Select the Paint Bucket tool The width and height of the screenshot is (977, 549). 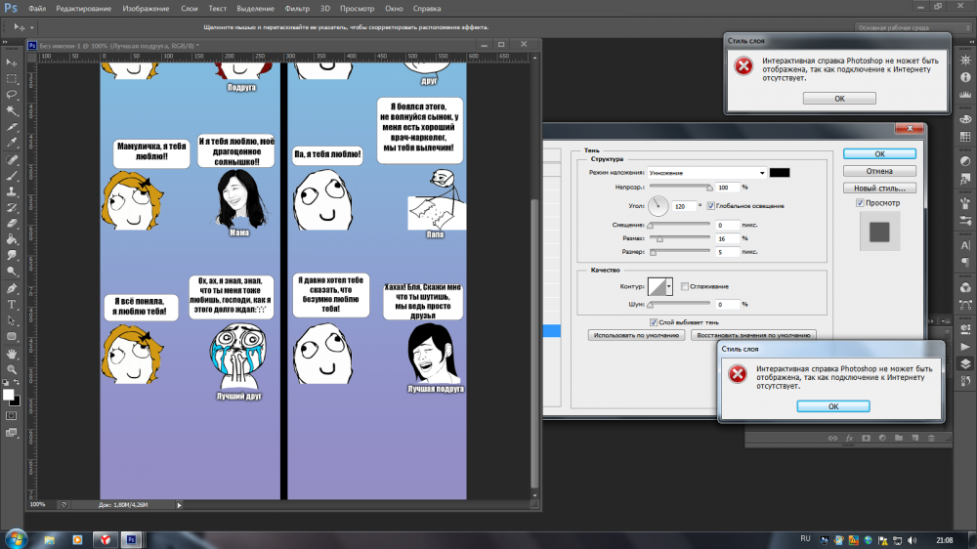point(12,240)
